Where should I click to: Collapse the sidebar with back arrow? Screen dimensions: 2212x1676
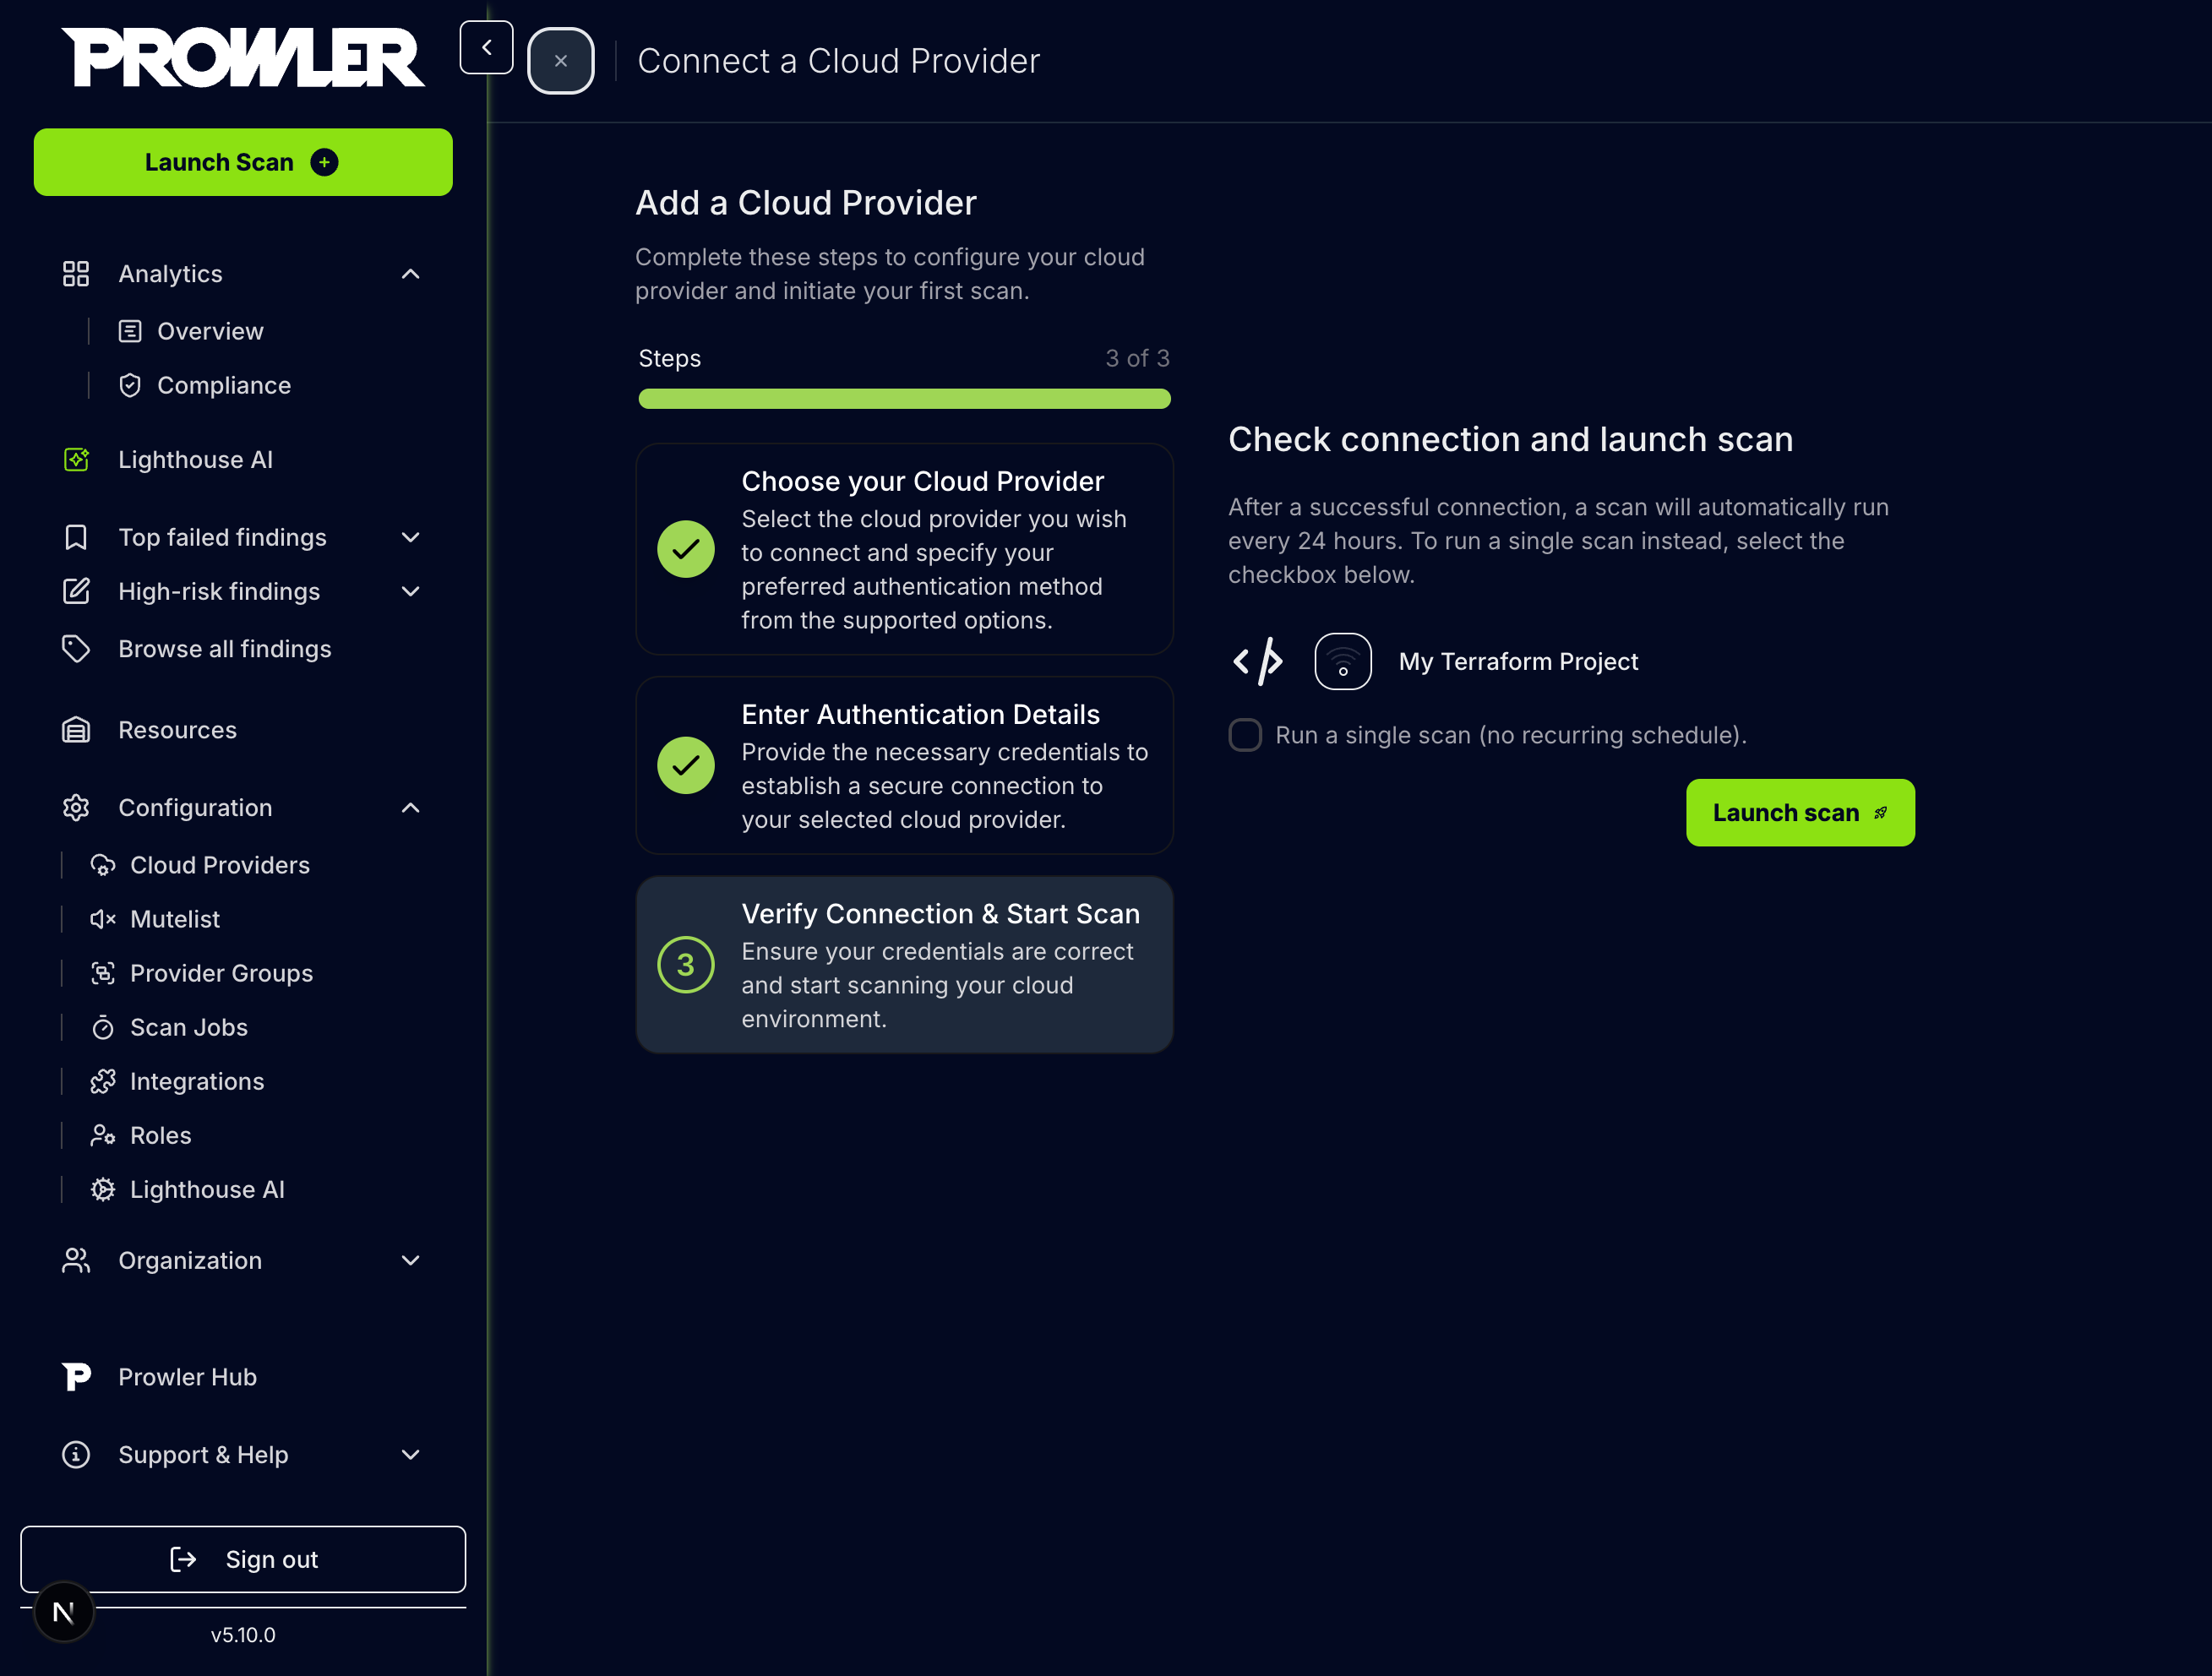(486, 46)
